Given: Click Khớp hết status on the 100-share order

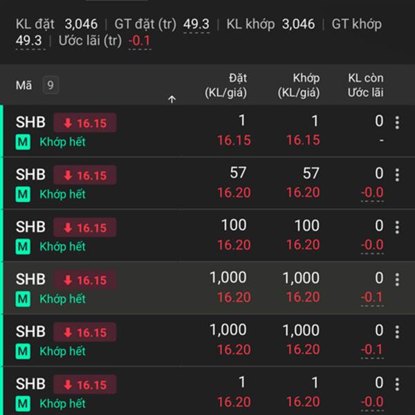Looking at the screenshot, I should (x=62, y=247).
